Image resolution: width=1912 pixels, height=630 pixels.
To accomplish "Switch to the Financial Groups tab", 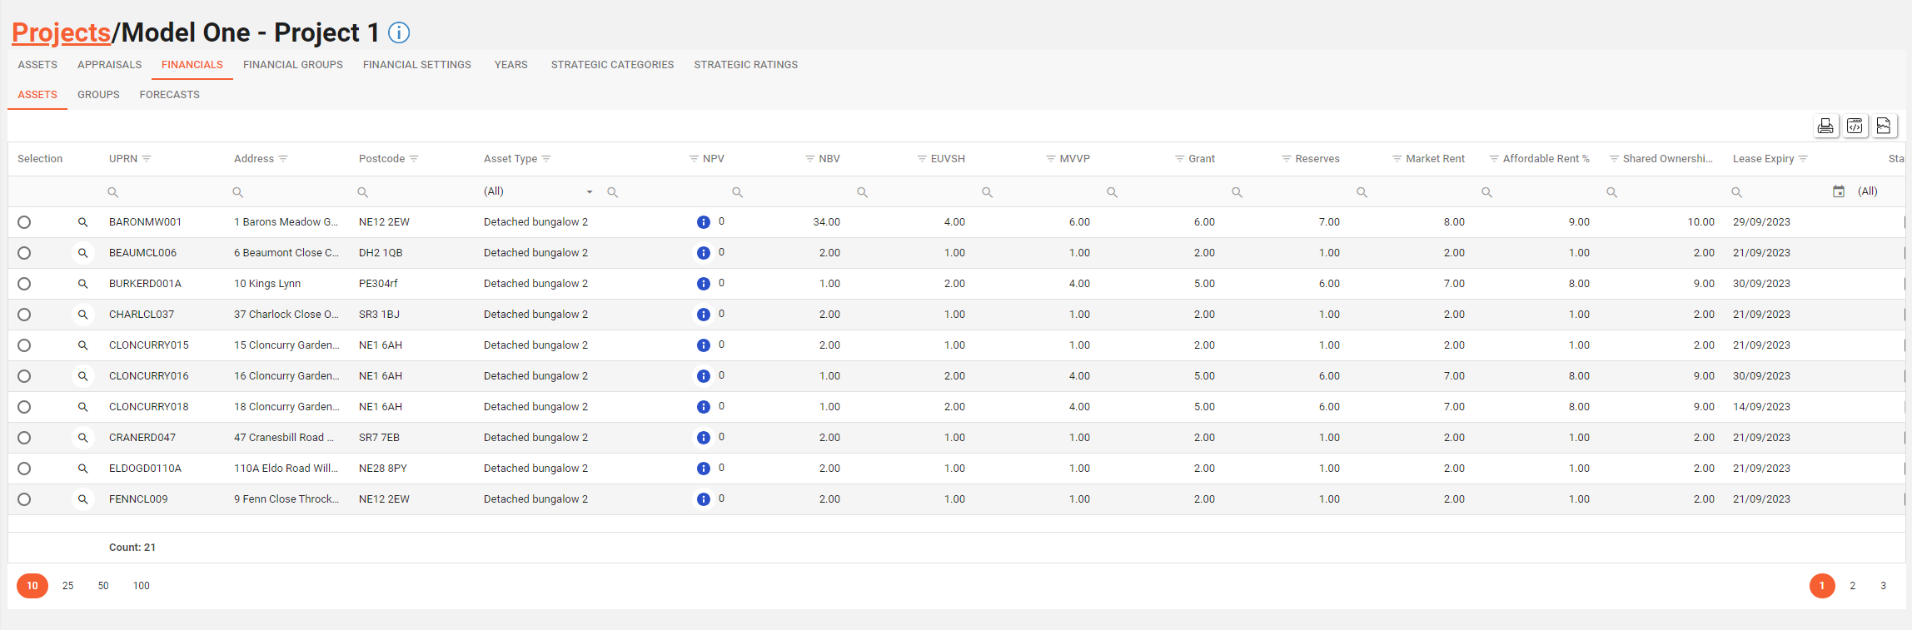I will point(292,65).
